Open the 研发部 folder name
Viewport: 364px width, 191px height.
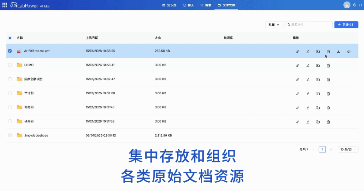point(29,122)
